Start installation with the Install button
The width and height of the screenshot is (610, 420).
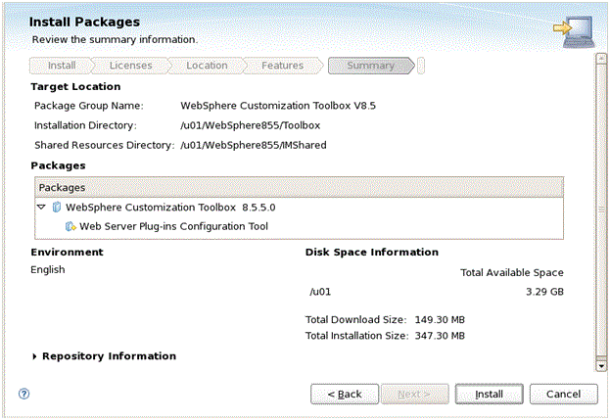coord(490,394)
